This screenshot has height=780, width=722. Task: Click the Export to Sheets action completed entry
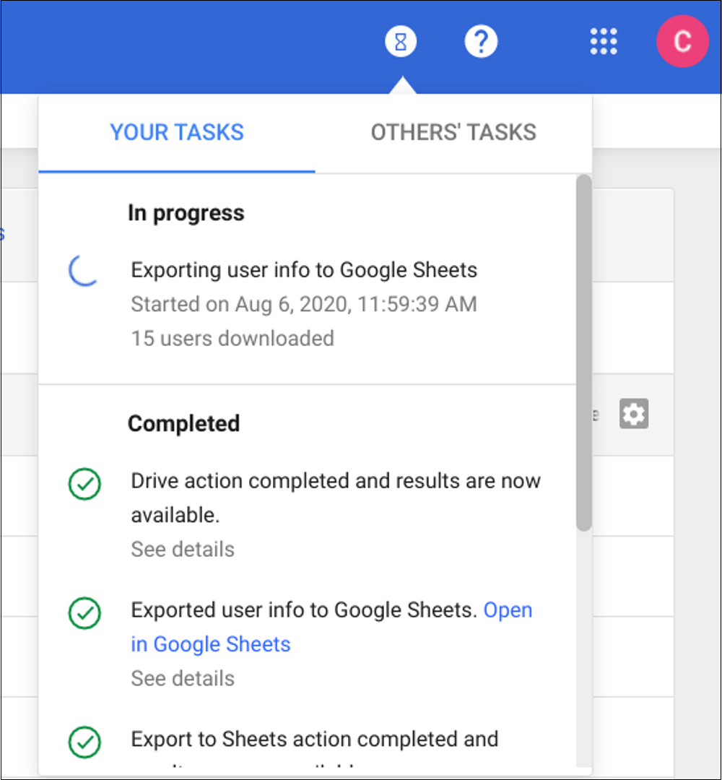coord(314,740)
